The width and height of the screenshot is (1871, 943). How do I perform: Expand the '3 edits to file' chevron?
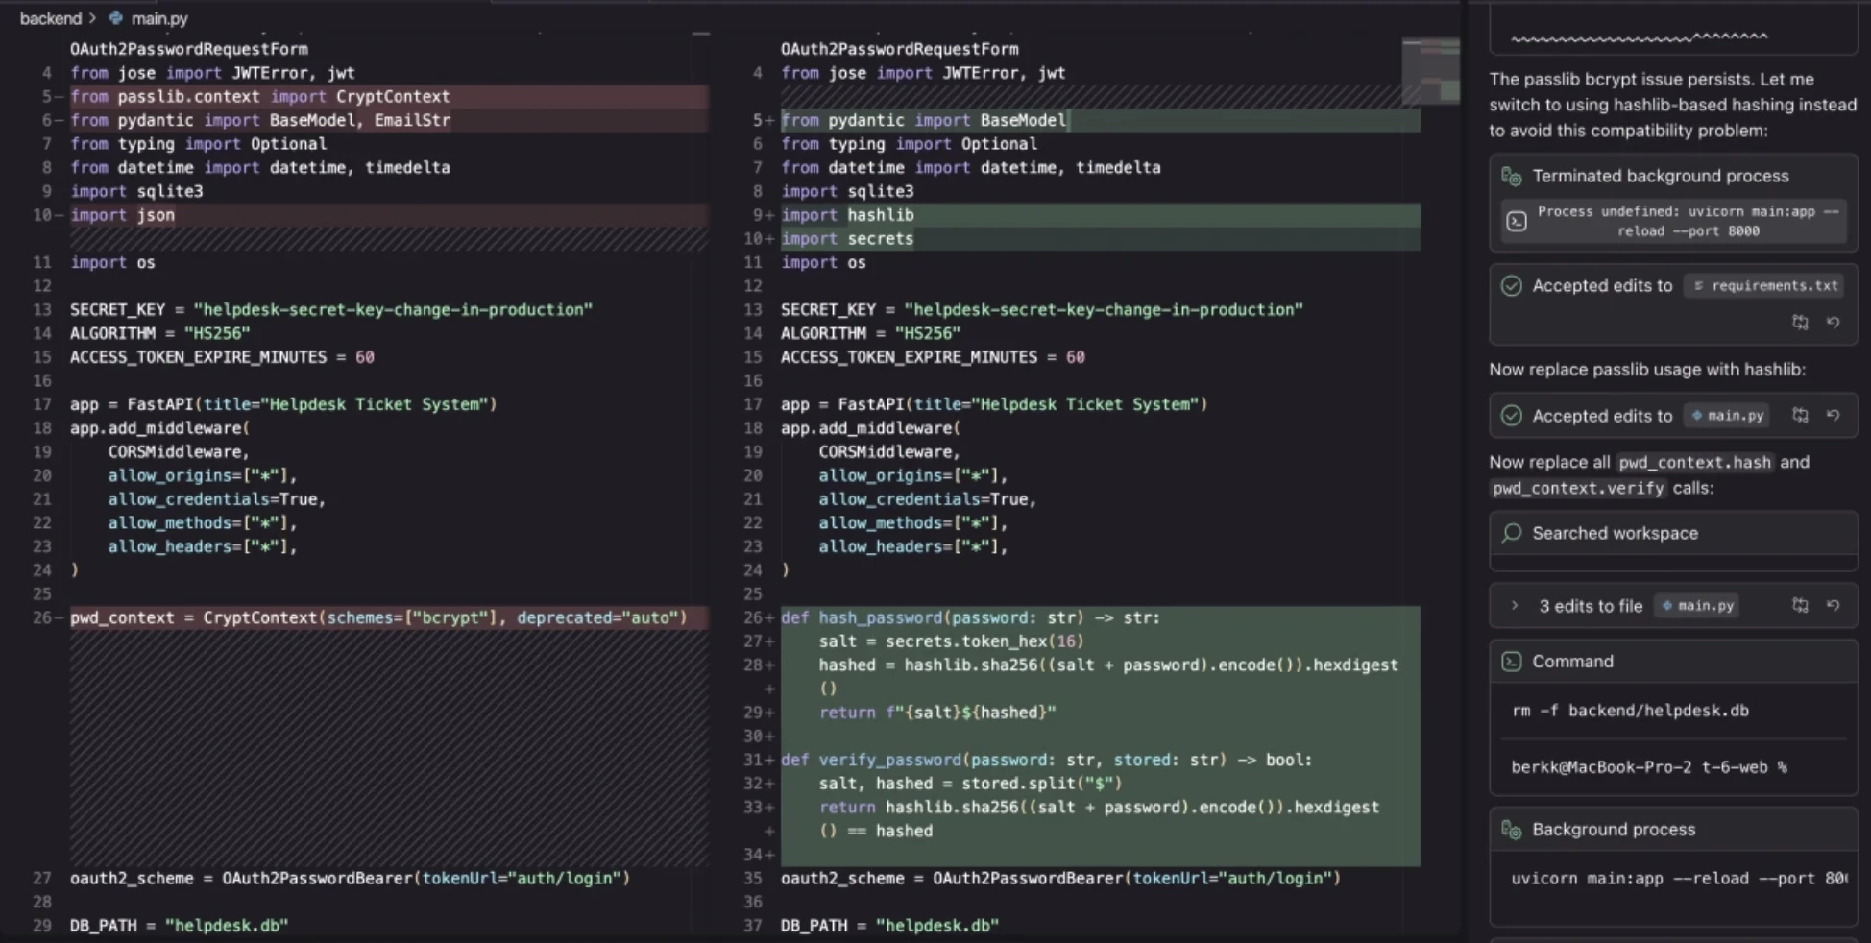coord(1515,606)
